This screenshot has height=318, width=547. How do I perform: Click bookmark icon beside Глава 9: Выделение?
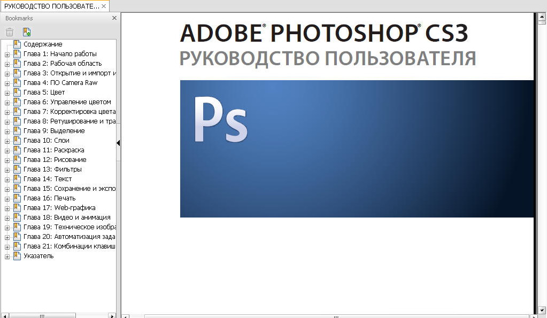pyautogui.click(x=17, y=130)
